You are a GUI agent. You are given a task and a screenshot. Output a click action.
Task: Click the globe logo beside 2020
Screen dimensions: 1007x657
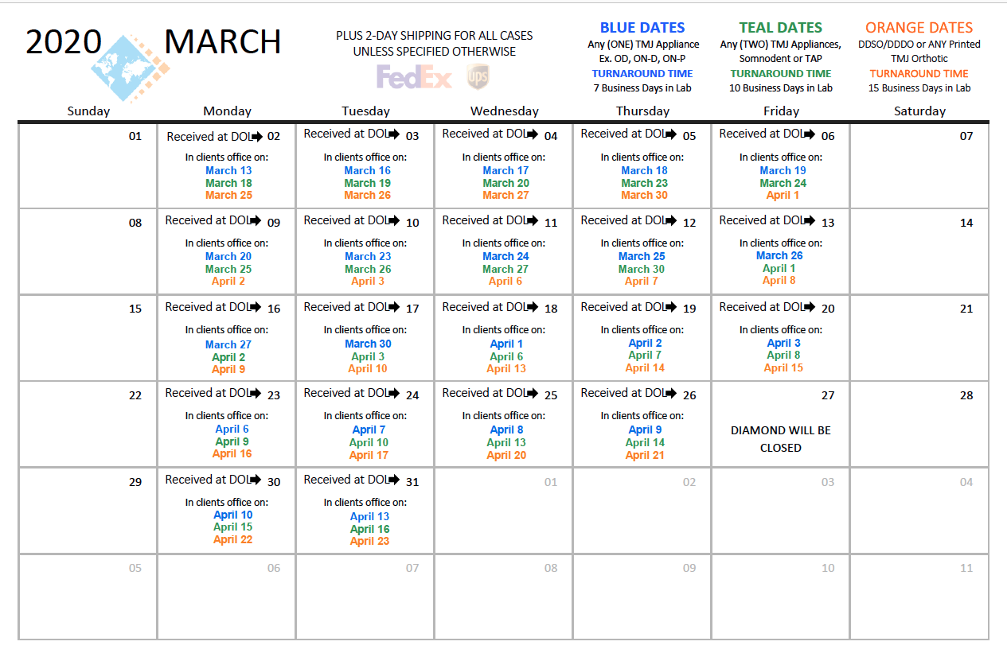(131, 68)
